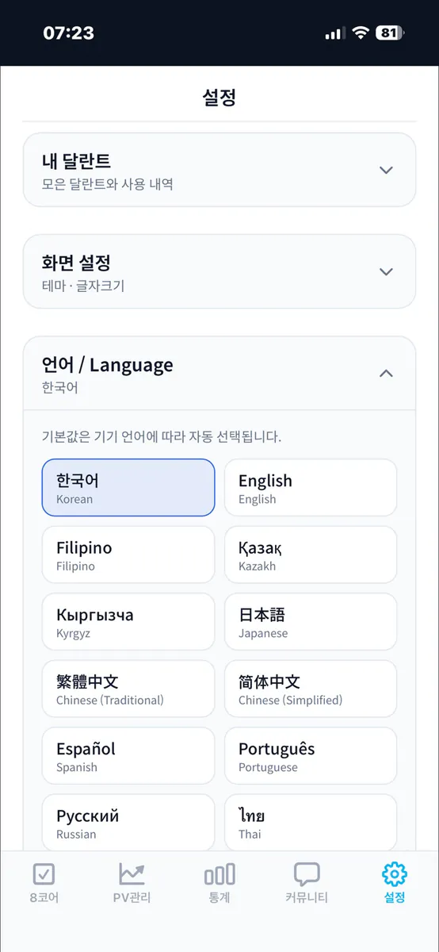Switch language to Кыргызча Kyrgyz

pos(128,622)
